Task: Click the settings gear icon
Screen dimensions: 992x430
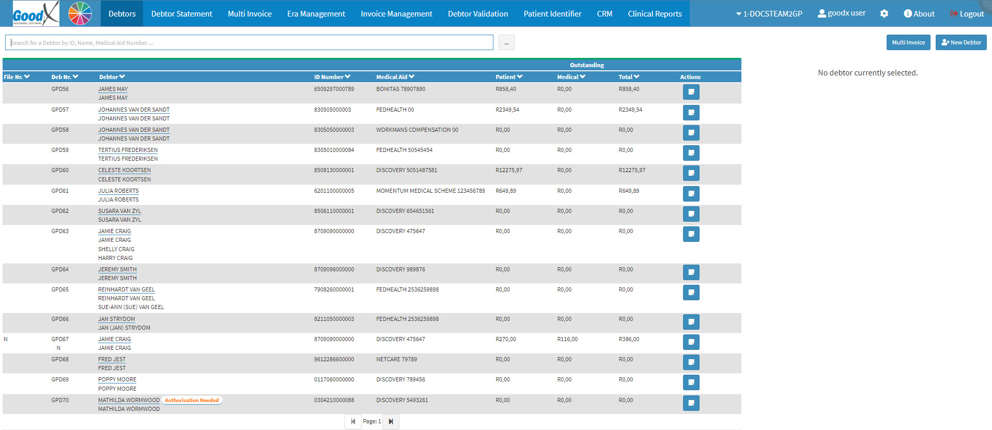Action: tap(884, 14)
